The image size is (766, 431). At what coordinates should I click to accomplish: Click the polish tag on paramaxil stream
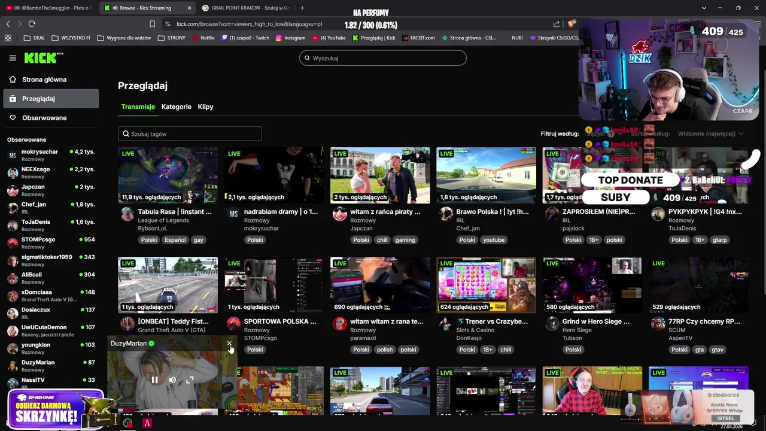tap(385, 350)
